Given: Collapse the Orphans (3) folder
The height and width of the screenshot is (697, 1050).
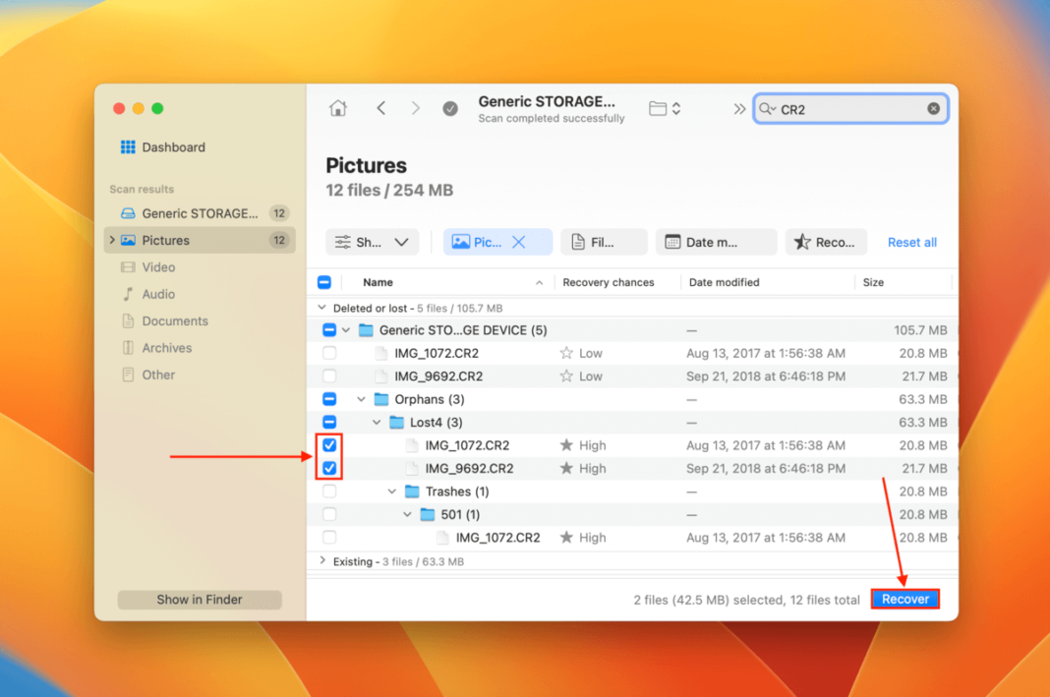Looking at the screenshot, I should (362, 399).
